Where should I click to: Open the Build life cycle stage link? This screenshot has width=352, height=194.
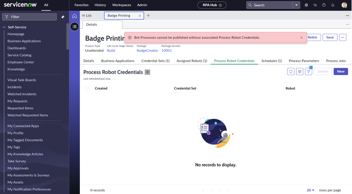111,51
